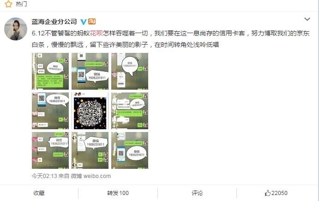Open the top-right image thumbnail
Viewport: 319px width, 201px height.
(130, 71)
